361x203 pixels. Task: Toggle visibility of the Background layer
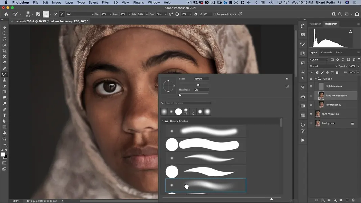311,123
